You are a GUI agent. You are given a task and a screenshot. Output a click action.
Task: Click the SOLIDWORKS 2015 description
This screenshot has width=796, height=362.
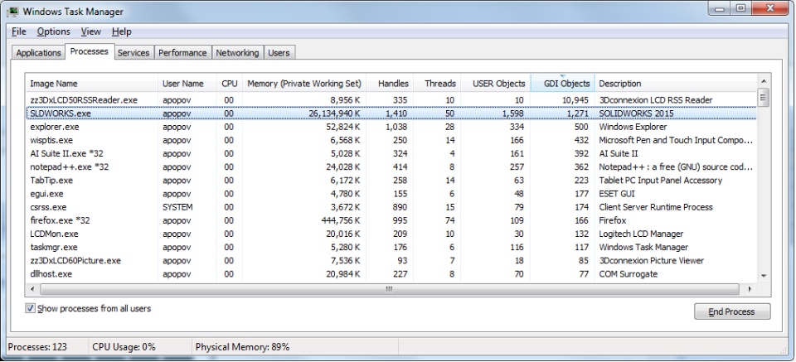click(x=637, y=113)
